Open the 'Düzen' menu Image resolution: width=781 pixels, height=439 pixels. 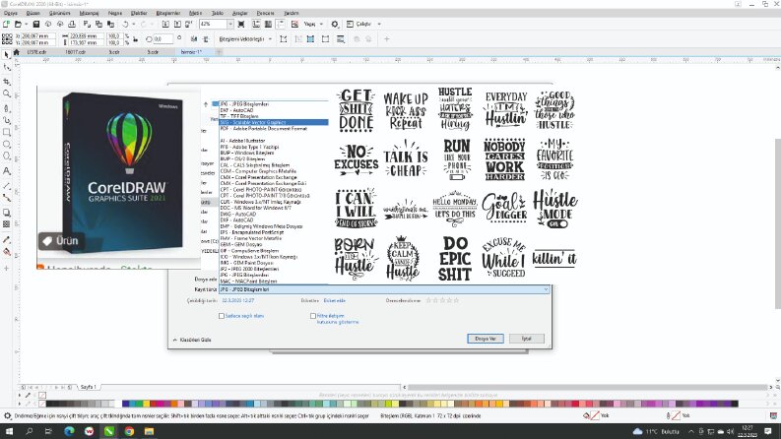[33, 13]
